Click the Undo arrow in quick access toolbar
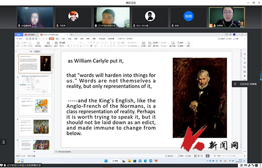Viewport: 262px width, 168px height. pyautogui.click(x=39, y=39)
